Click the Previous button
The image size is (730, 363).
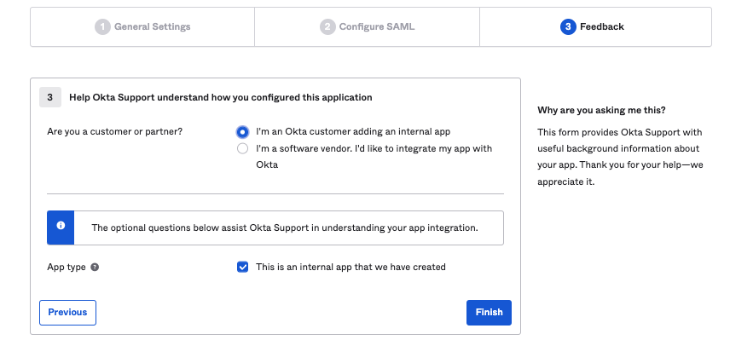(67, 312)
